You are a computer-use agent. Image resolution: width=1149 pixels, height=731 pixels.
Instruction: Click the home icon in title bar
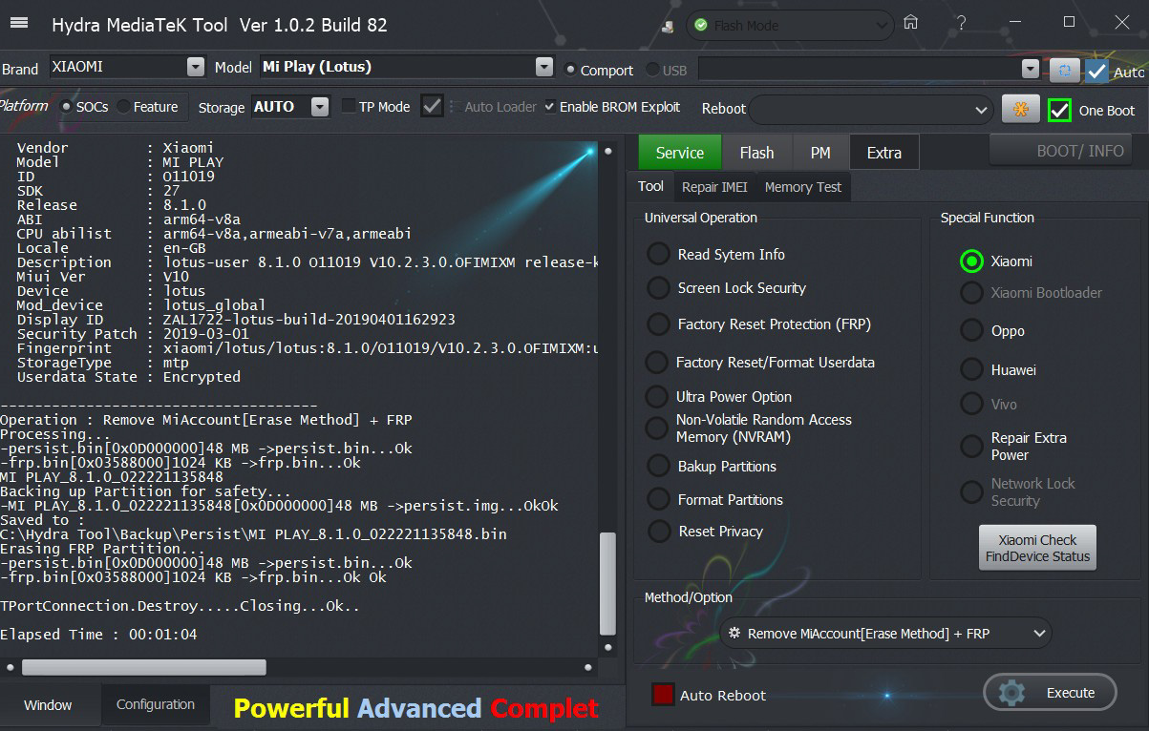(x=911, y=23)
